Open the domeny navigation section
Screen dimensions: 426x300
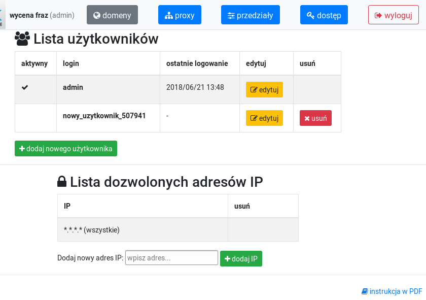112,15
